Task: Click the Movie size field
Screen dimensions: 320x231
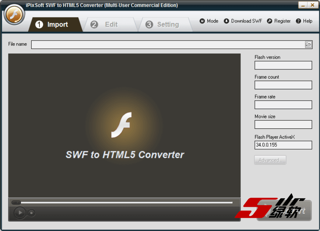Action: tap(283, 125)
